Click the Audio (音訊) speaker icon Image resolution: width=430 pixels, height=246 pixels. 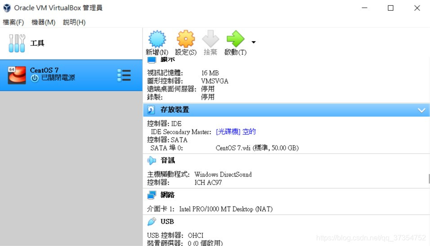coord(152,161)
